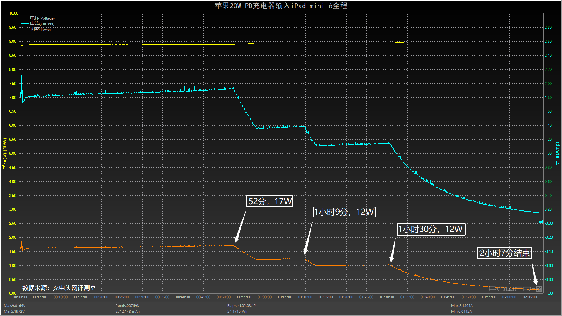Click the Max:2.1361A status value
Image resolution: width=562 pixels, height=316 pixels.
pos(462,305)
